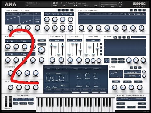Open the Mod Env type selector
This screenshot has width=151, height=113.
[93, 40]
